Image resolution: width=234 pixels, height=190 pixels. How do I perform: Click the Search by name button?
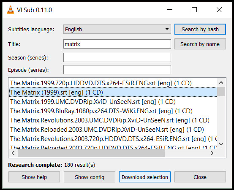[200, 44]
